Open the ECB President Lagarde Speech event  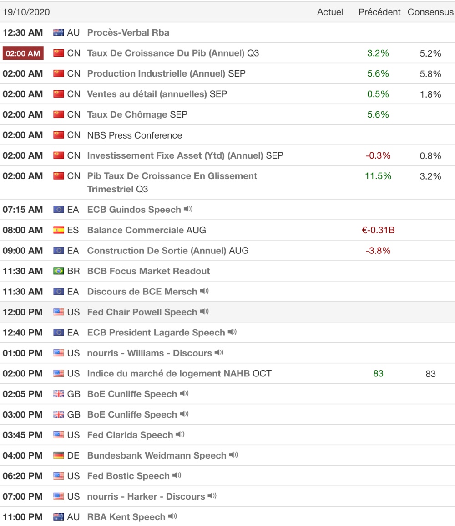156,332
